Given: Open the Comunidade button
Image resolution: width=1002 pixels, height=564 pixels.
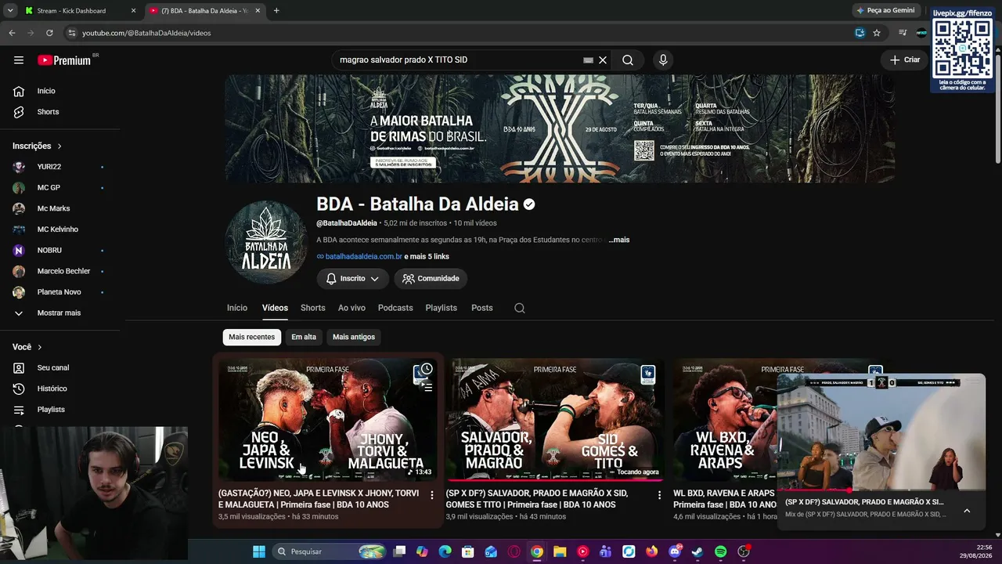Looking at the screenshot, I should (x=431, y=279).
